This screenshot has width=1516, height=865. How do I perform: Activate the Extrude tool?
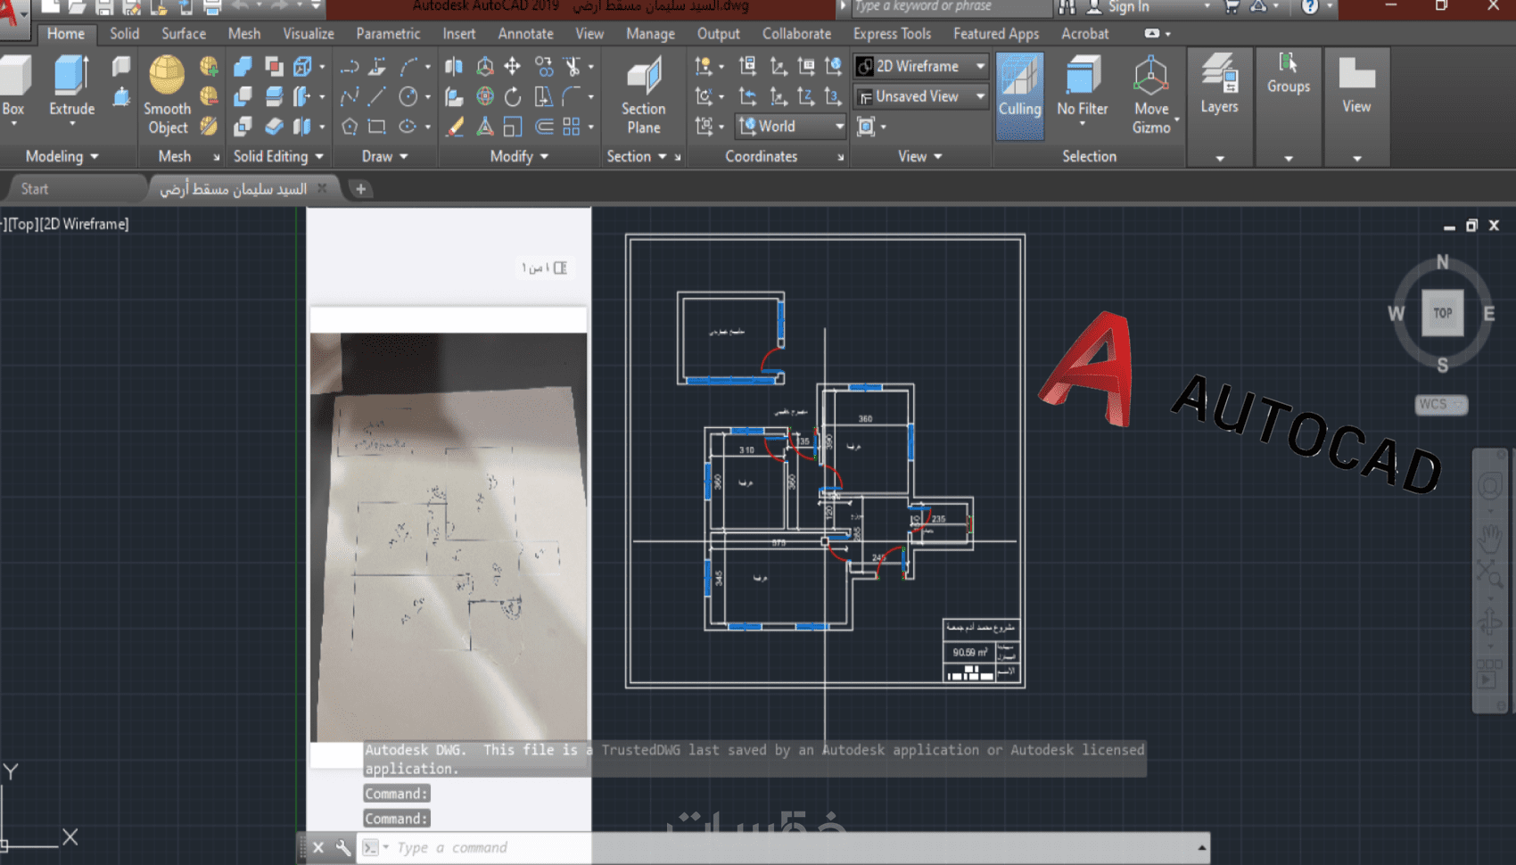click(x=71, y=87)
